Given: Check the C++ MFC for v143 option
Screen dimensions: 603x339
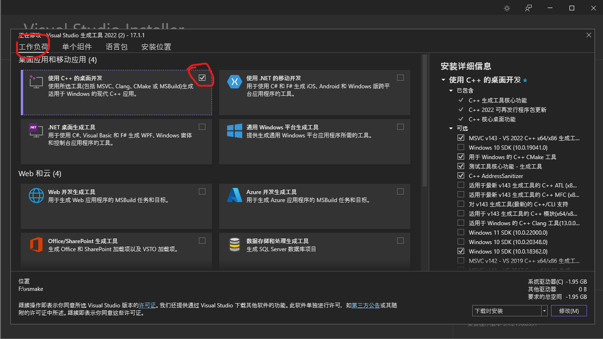Looking at the screenshot, I should 461,195.
